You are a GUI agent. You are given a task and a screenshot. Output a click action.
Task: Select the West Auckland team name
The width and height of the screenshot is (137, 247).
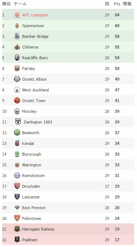click(x=35, y=90)
